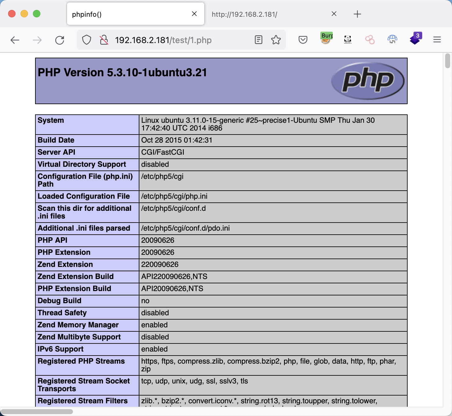Open the purple extension with badge 3
Screen dimensions: 452x416
(x=415, y=39)
